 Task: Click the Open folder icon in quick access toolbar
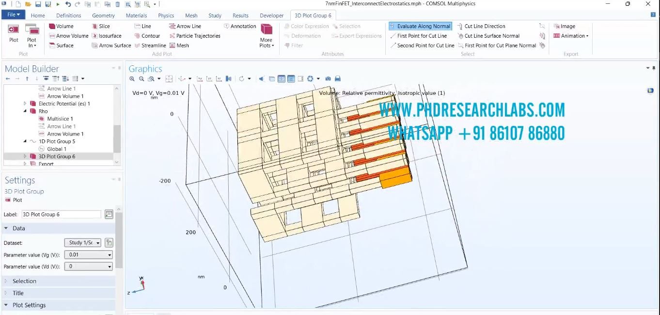tap(29, 4)
